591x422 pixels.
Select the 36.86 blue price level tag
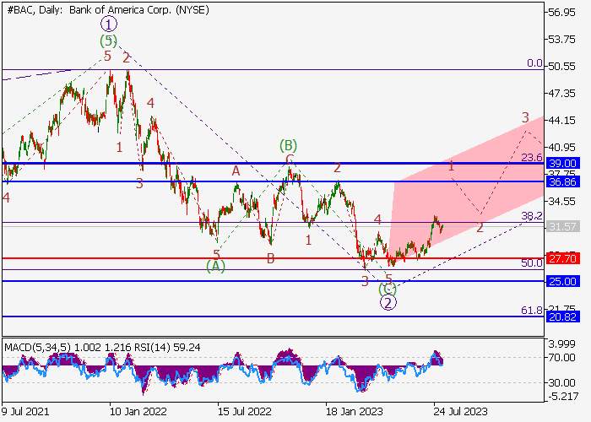(x=563, y=182)
